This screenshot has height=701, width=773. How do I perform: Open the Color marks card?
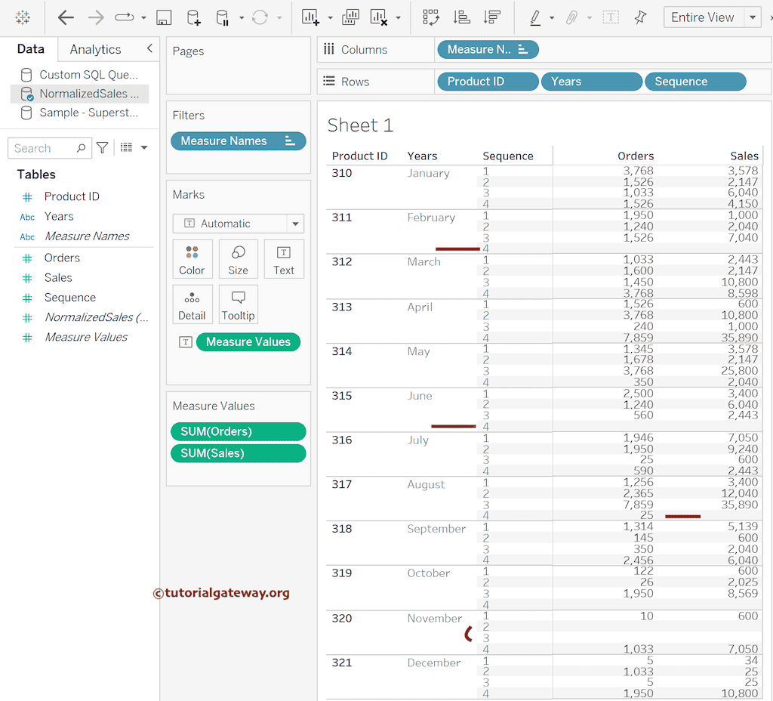point(192,259)
